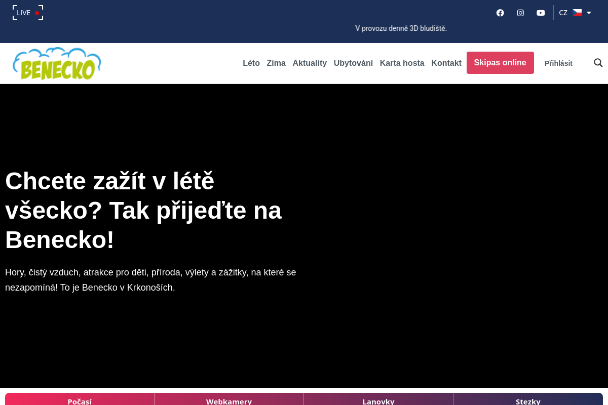
Task: Click the Benecko cloud logo
Action: pyautogui.click(x=57, y=64)
